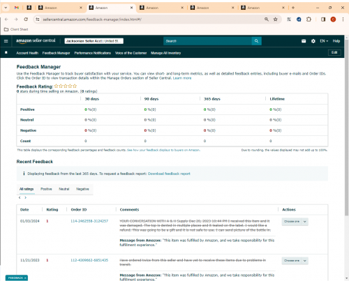Open the Seller Central hamburger menu

[6, 41]
